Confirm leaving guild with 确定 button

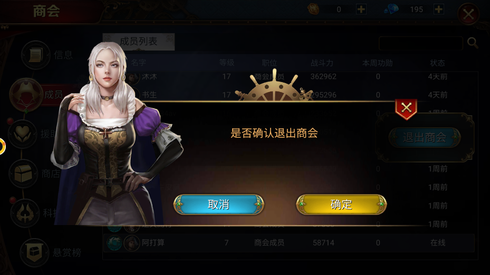click(x=341, y=205)
